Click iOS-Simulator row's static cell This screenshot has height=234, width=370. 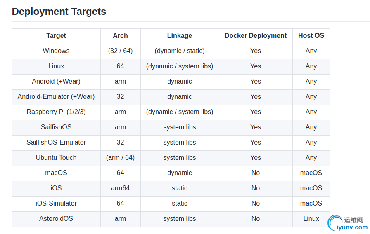point(180,204)
